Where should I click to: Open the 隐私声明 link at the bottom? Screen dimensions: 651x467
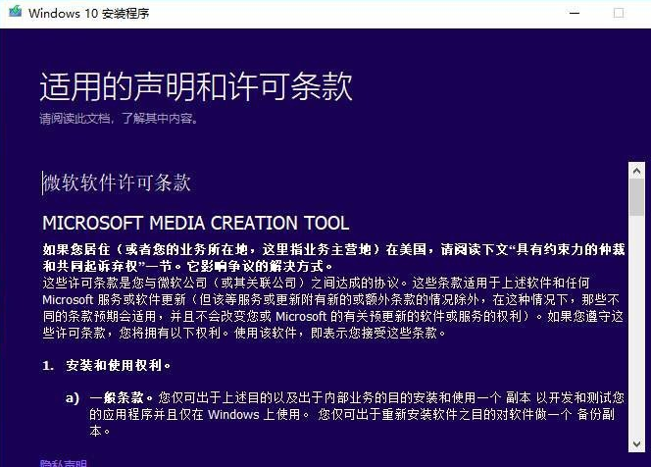(64, 463)
